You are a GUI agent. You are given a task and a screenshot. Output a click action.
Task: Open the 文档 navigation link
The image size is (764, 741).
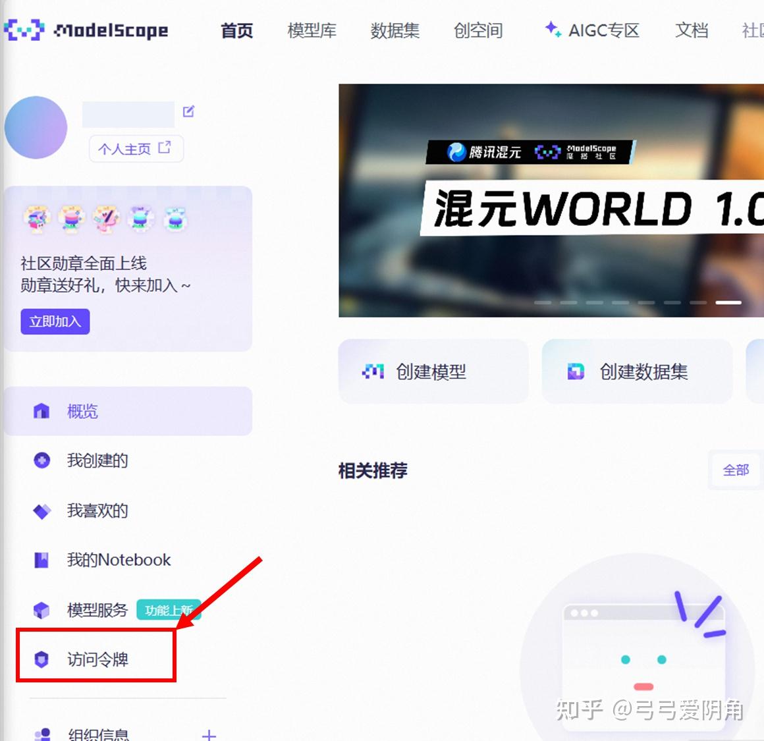[x=692, y=30]
